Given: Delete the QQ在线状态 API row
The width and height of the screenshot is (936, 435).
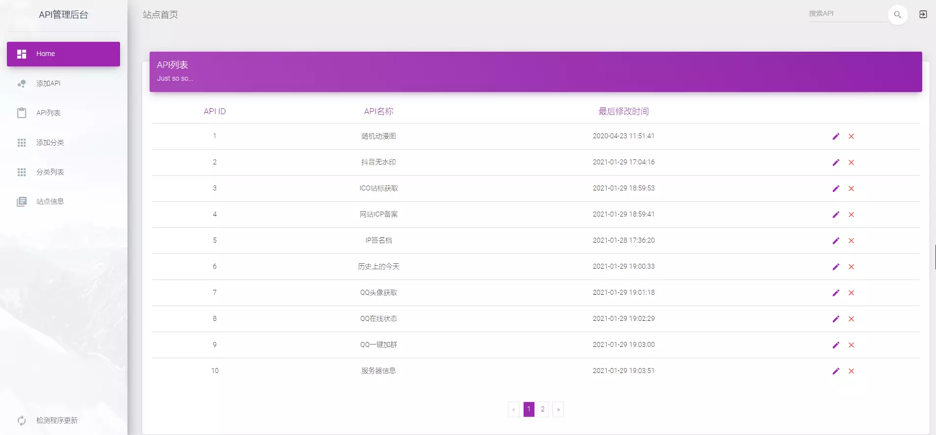Looking at the screenshot, I should [851, 319].
